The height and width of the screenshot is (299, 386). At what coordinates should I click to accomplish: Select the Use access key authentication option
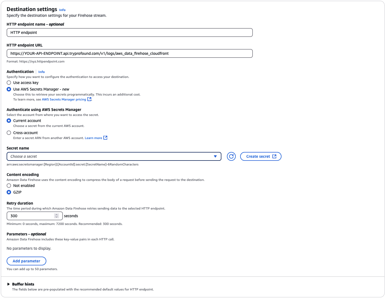pyautogui.click(x=9, y=83)
